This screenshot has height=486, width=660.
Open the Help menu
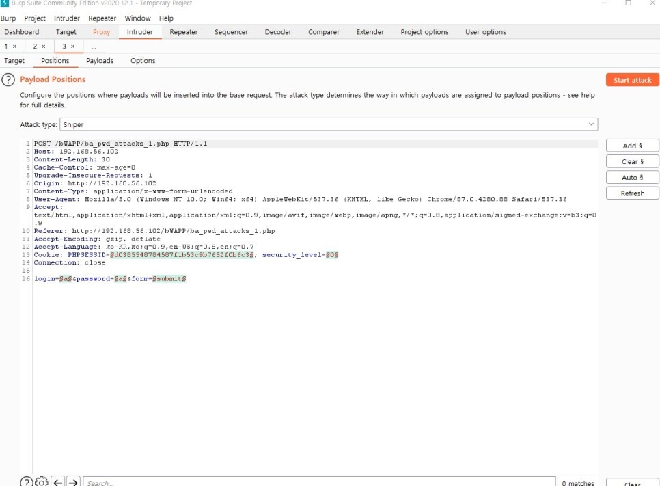point(166,18)
